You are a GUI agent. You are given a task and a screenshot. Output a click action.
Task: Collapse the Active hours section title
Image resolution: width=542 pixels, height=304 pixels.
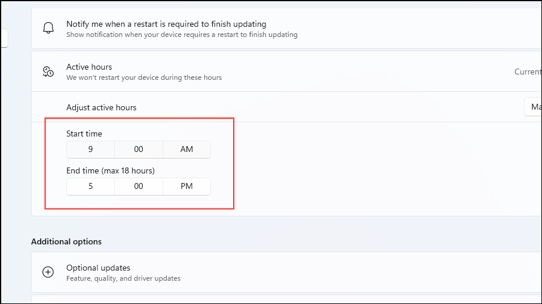(x=89, y=67)
